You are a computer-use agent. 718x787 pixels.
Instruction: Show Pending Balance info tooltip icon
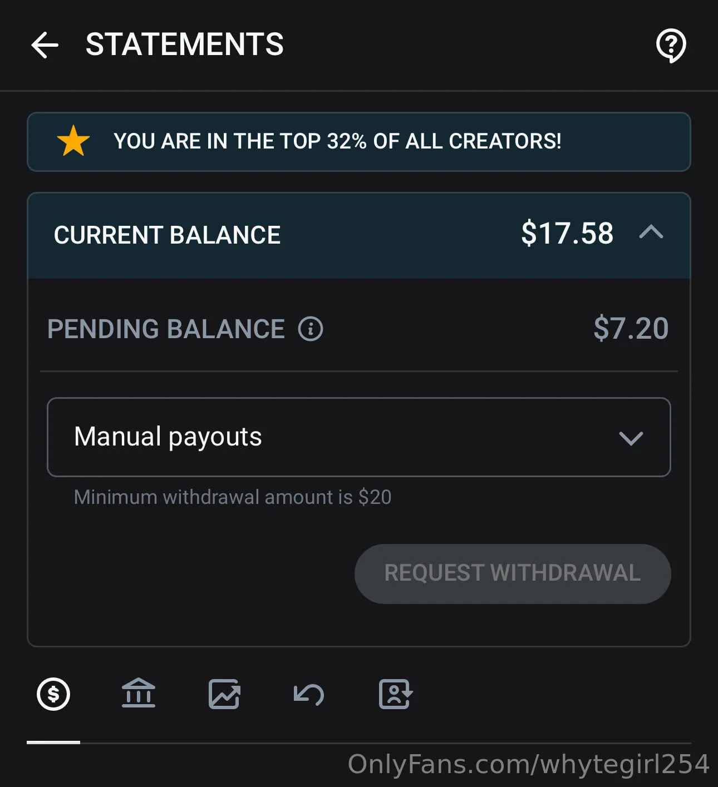(311, 329)
